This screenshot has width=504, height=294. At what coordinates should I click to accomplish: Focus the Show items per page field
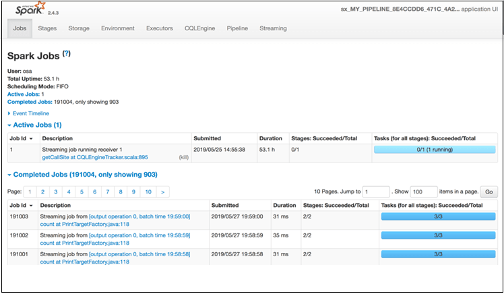(x=424, y=192)
